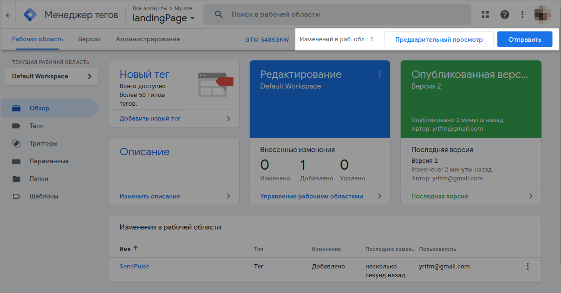
Task: Open the SendPulse row actions menu
Action: click(528, 267)
